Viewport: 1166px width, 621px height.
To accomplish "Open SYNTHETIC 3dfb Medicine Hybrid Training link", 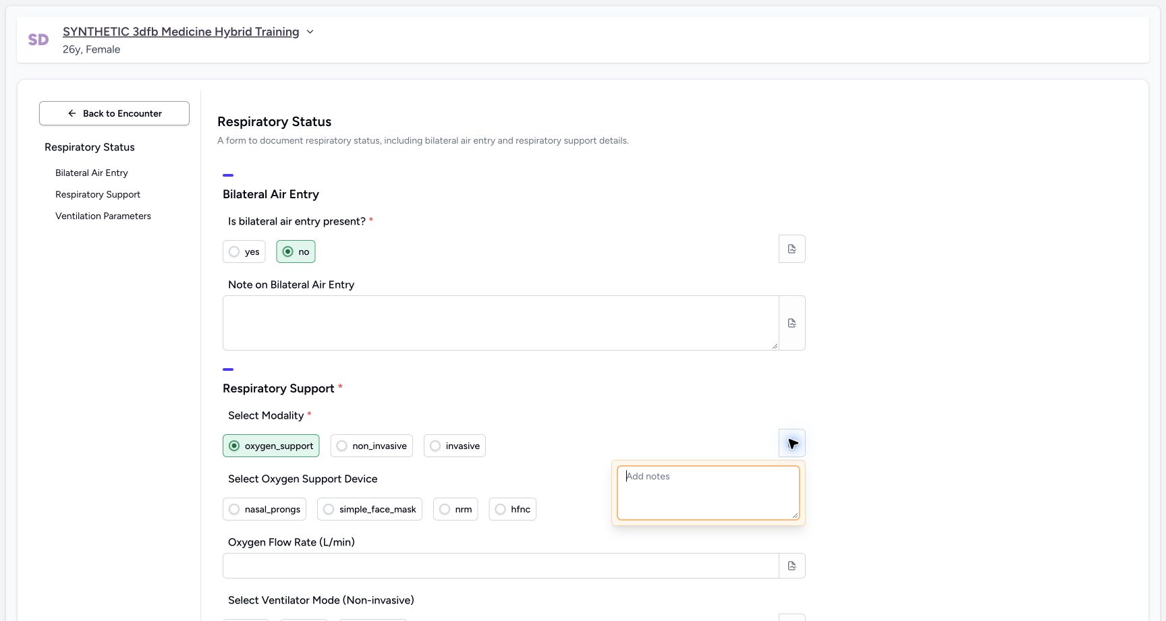I will 181,32.
